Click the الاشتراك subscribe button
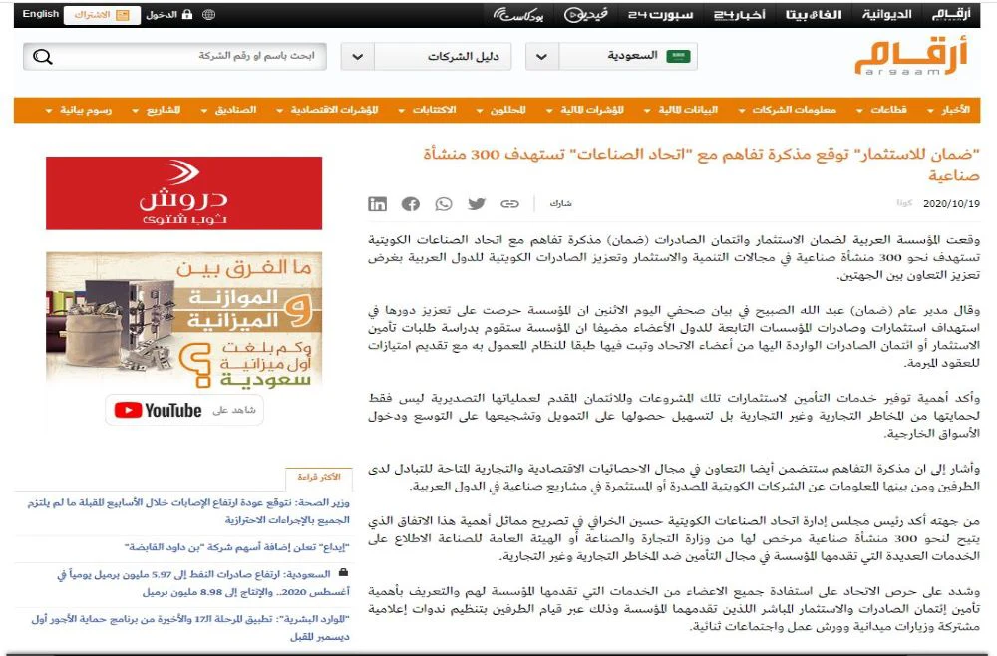The height and width of the screenshot is (656, 997). [102, 15]
